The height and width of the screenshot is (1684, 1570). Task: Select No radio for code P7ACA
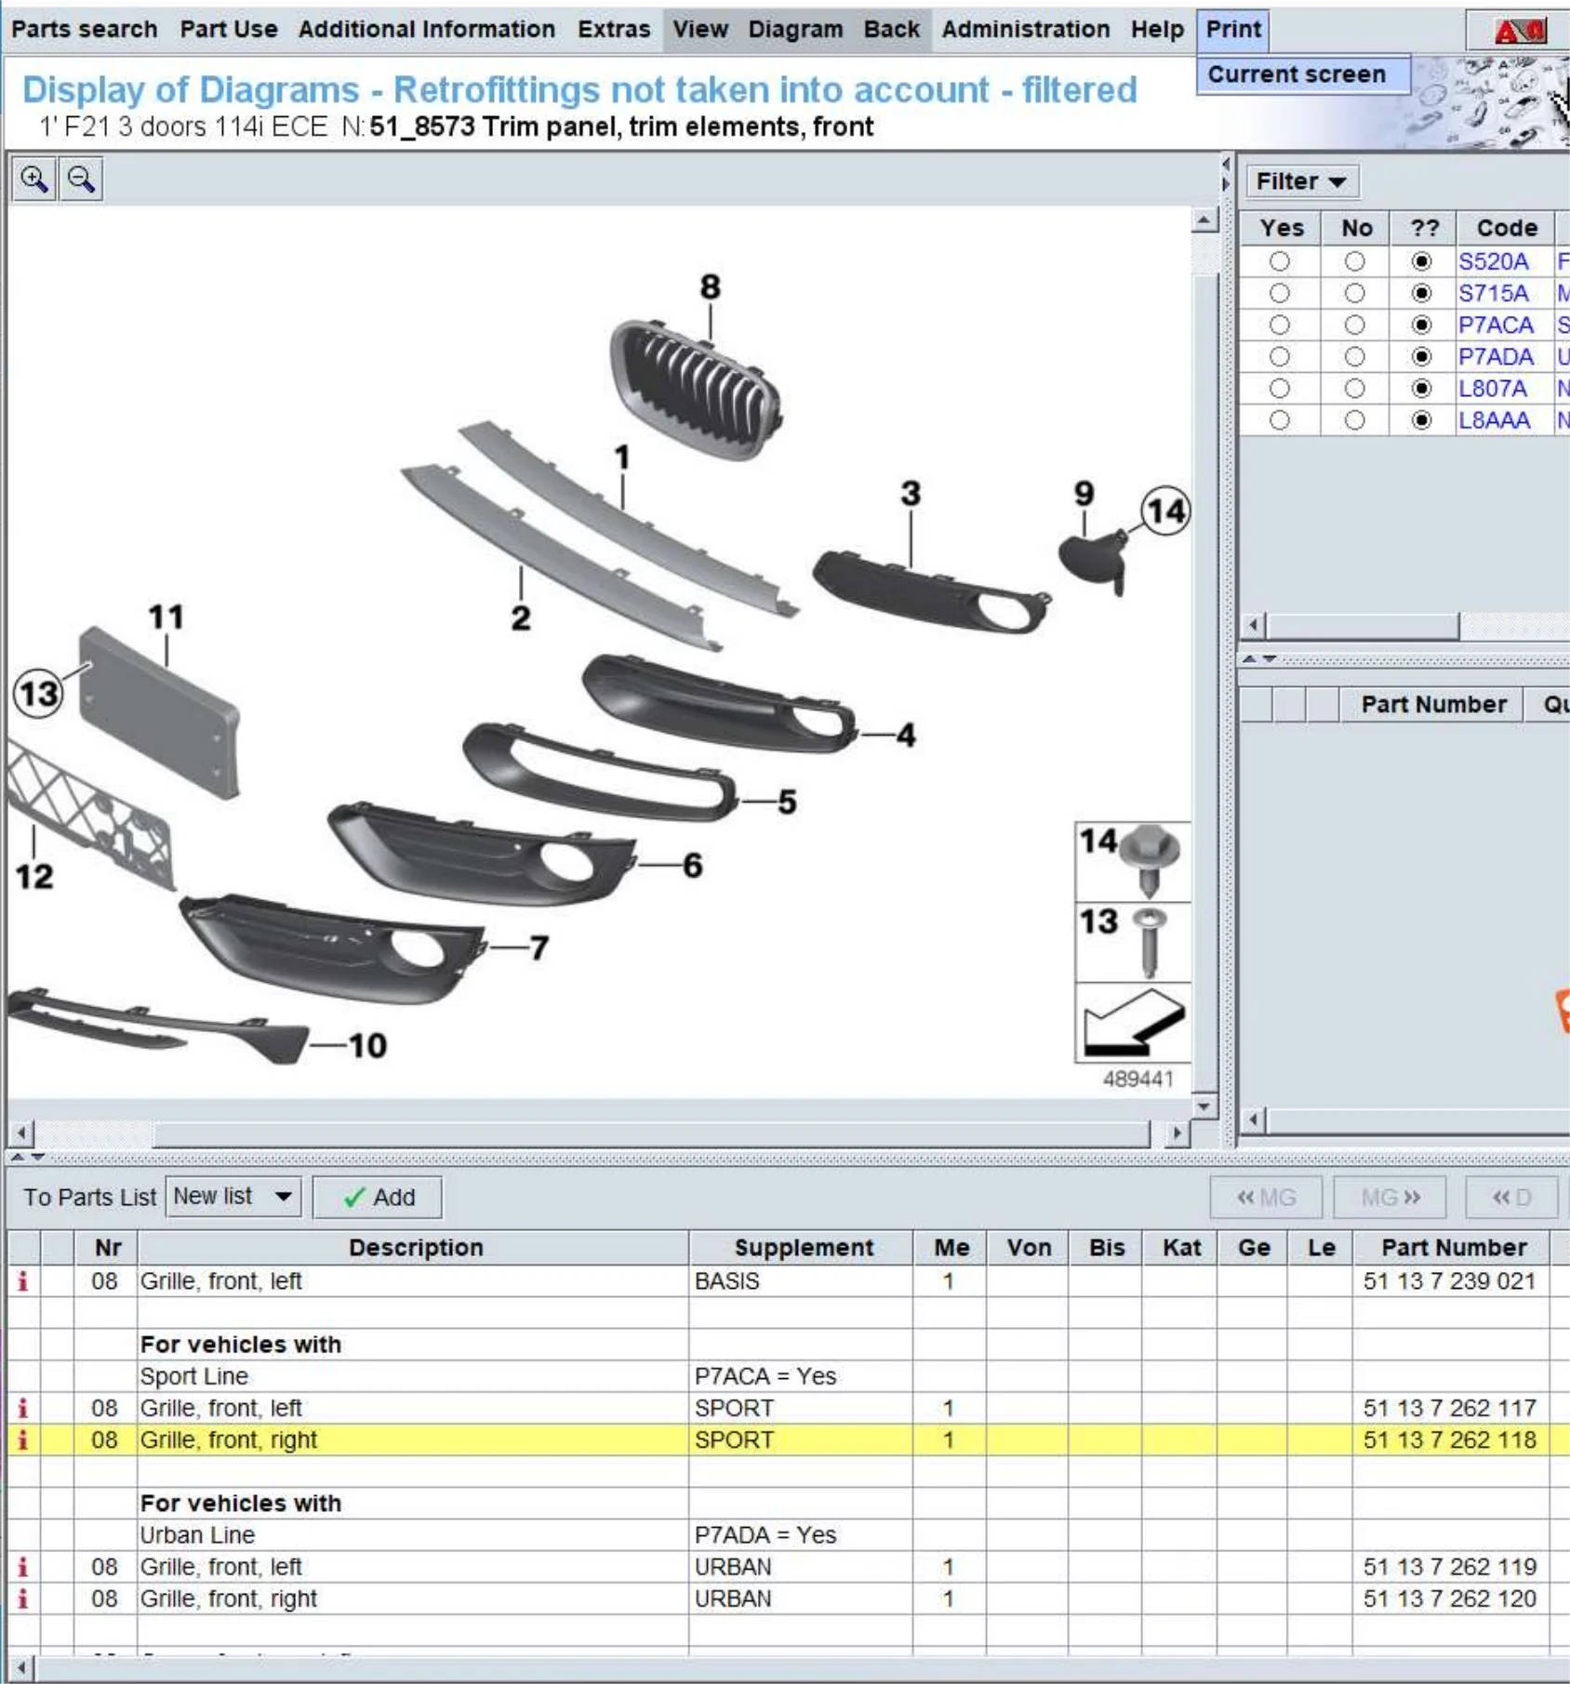[1354, 325]
